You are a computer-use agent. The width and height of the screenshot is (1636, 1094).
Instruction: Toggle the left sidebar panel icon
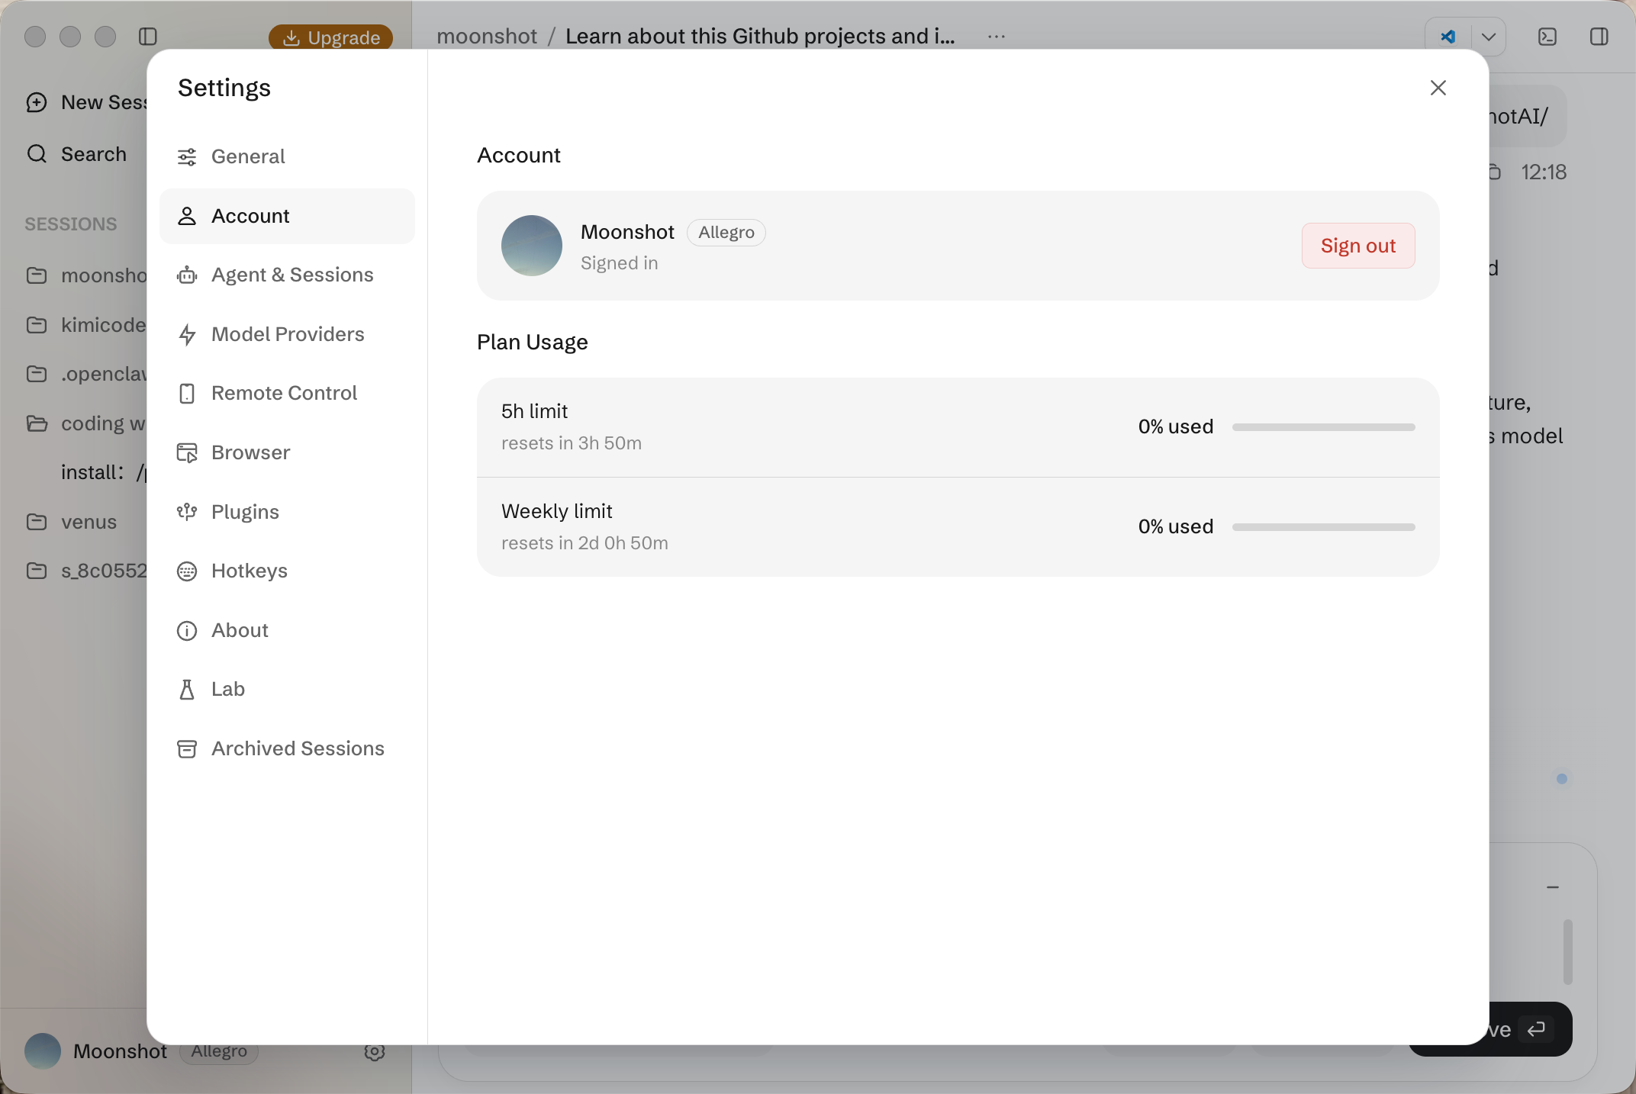[148, 37]
